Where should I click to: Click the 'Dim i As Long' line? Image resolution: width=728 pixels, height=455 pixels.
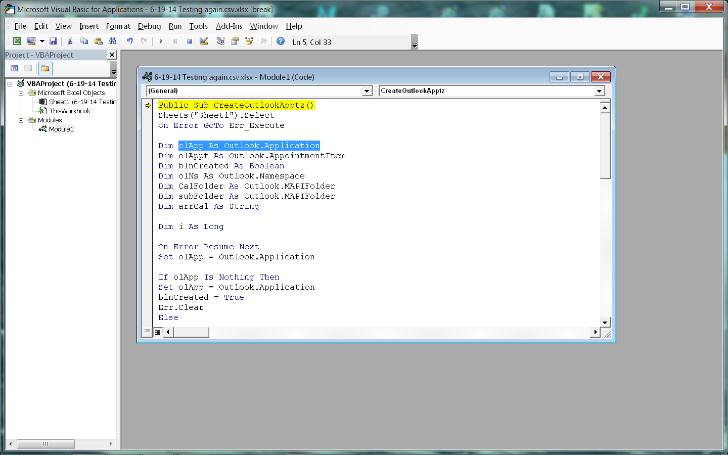point(191,226)
